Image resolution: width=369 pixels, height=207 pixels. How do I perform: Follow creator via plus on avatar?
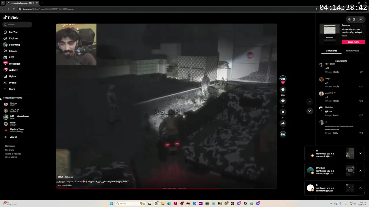tap(283, 82)
